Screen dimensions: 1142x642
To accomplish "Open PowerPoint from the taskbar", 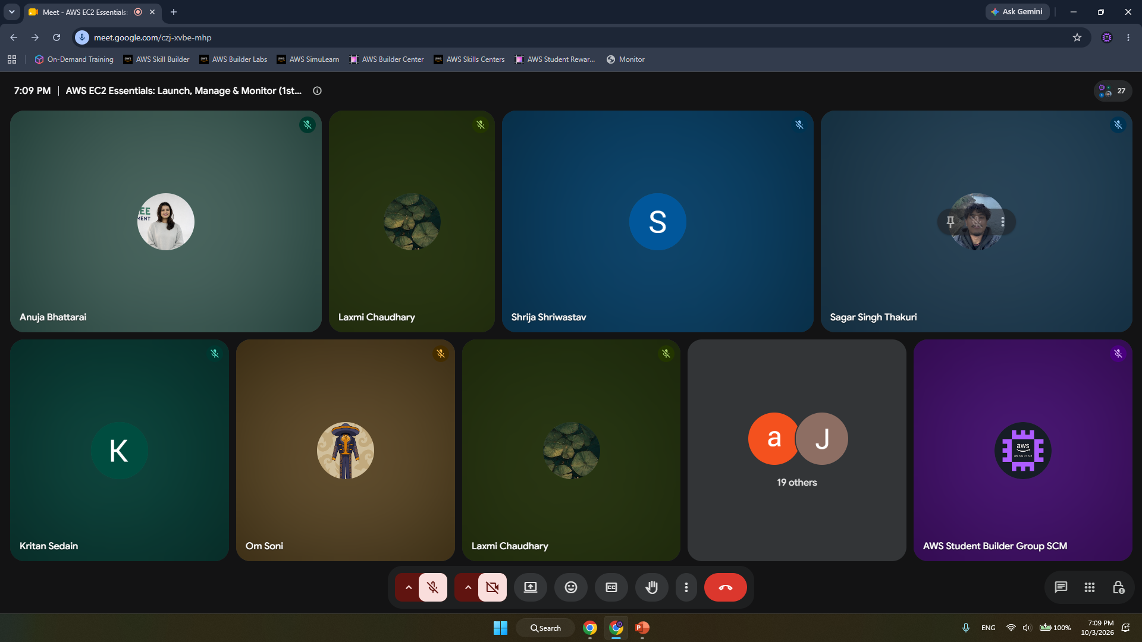I will [642, 628].
